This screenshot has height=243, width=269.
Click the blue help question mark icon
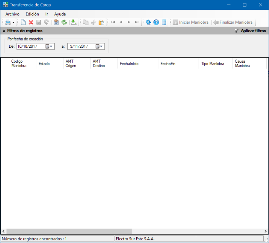pos(156,23)
